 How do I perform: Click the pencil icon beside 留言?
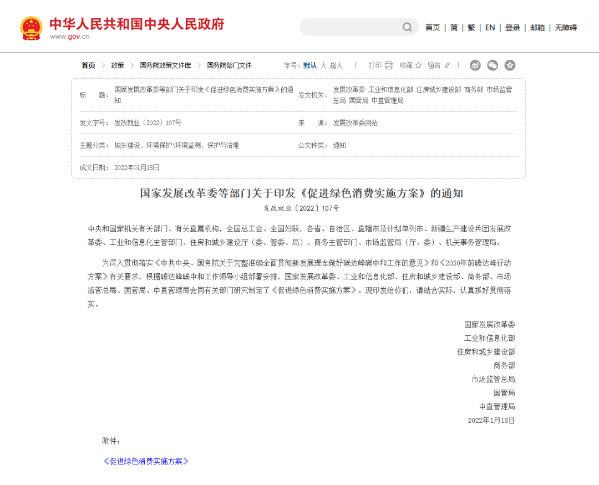(x=447, y=65)
